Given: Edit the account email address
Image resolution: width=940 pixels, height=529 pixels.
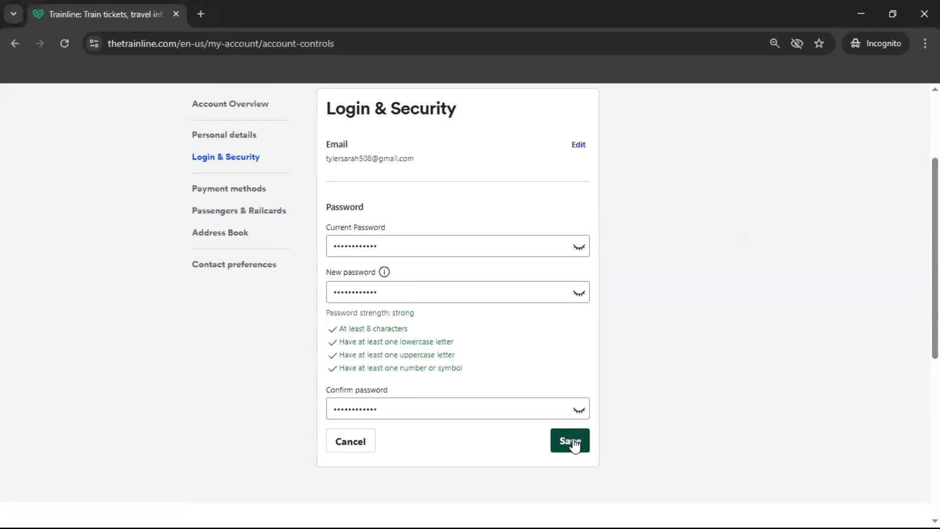Looking at the screenshot, I should 578,144.
